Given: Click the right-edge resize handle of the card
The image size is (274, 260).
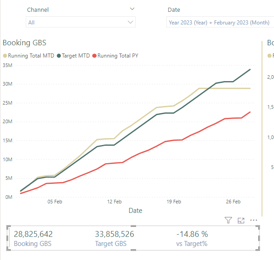Looking at the screenshot, I should tap(259, 238).
